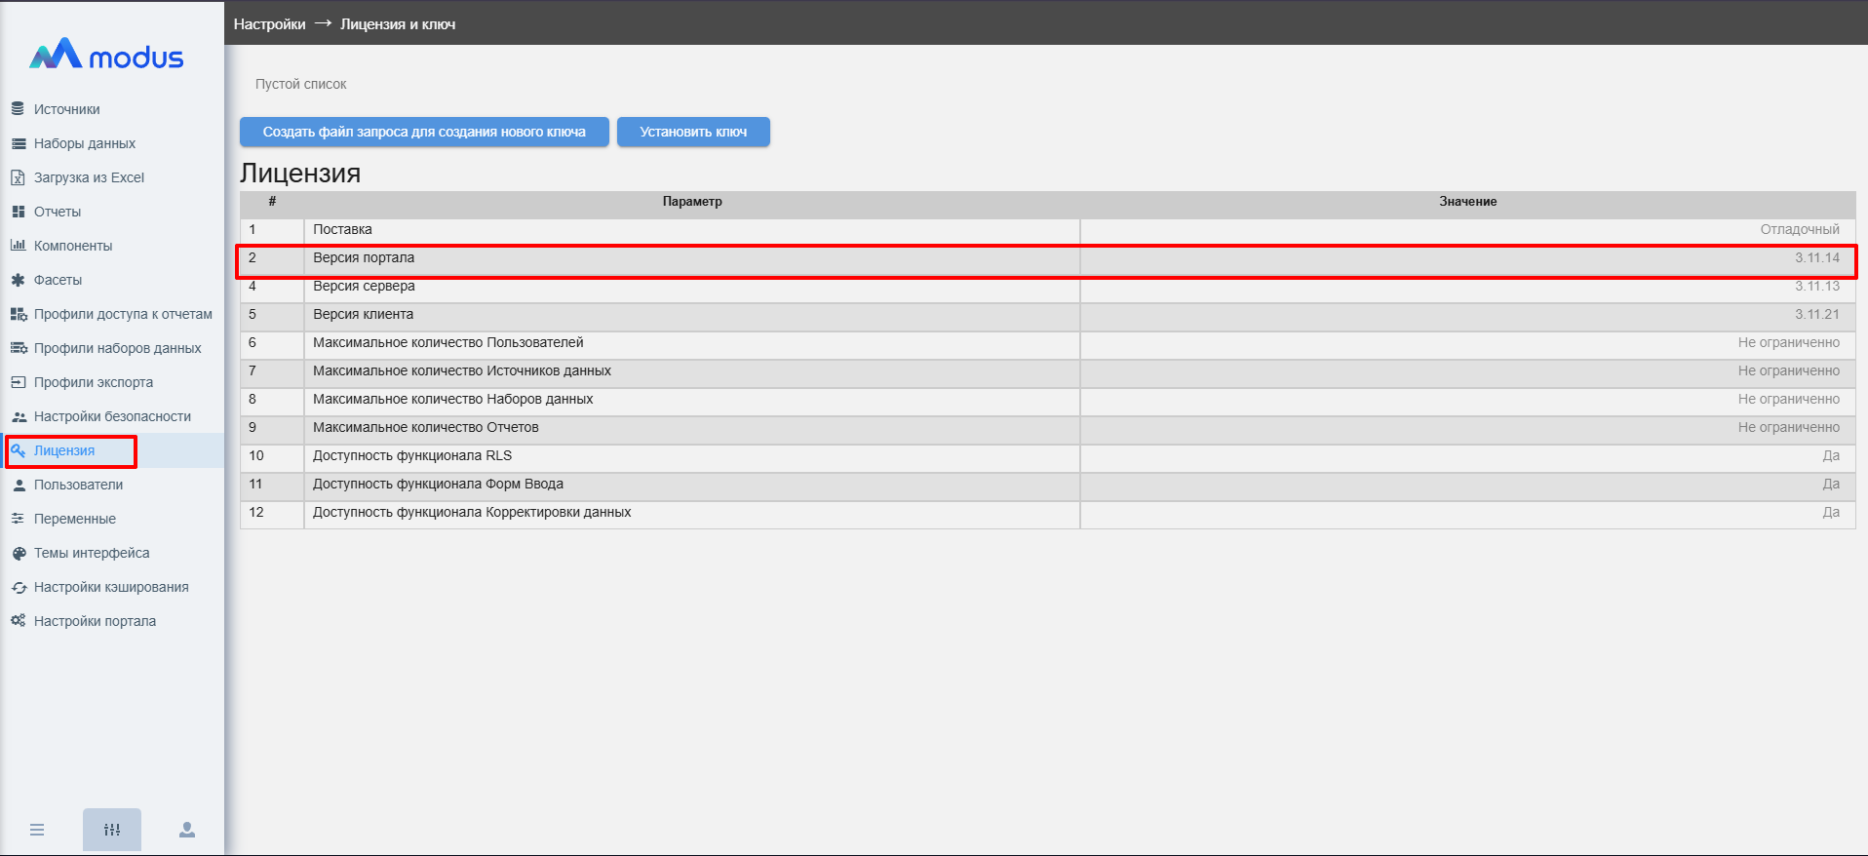Go to Отчеты section
Screen dimensions: 1868x856
57,212
